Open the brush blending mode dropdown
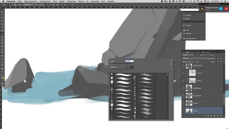 [x=30, y=5]
